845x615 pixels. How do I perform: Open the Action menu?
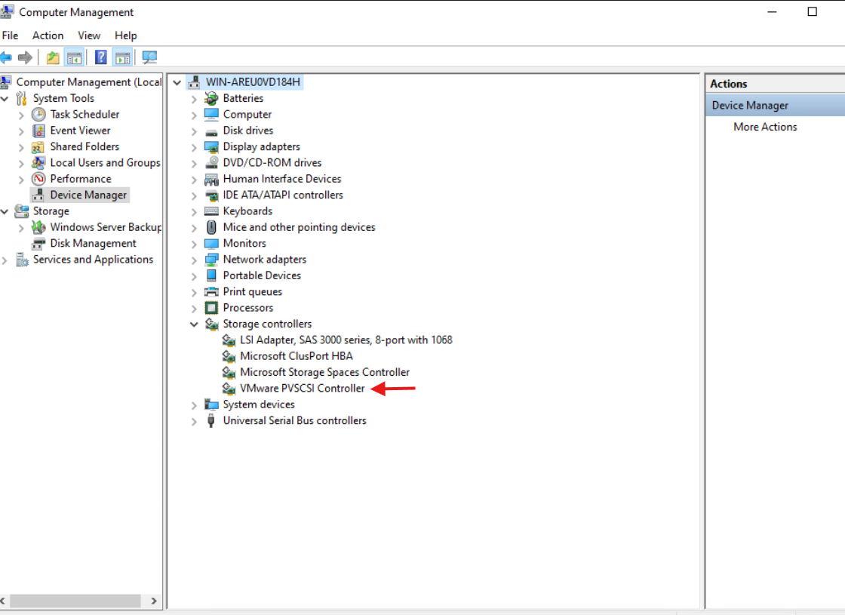tap(48, 35)
